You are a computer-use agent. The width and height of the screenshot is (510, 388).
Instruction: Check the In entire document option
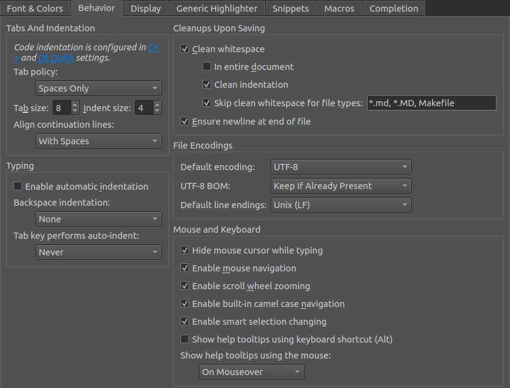pyautogui.click(x=207, y=67)
